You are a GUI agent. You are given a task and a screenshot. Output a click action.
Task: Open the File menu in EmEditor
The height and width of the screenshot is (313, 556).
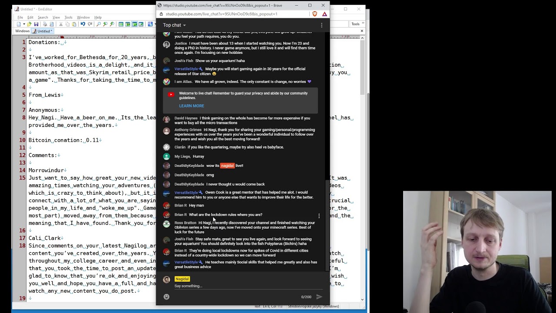click(x=20, y=17)
